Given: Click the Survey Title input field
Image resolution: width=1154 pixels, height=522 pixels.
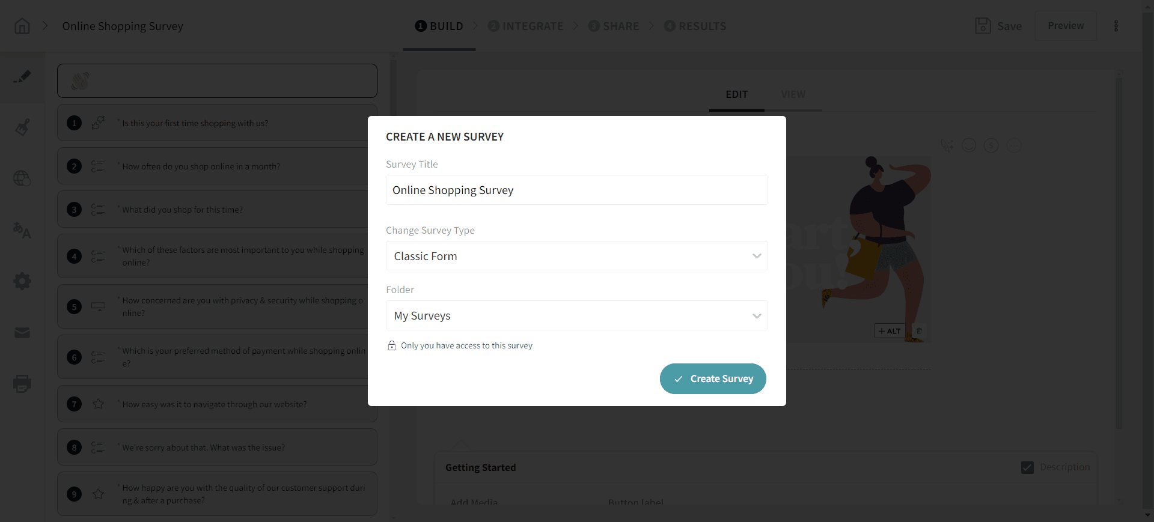Looking at the screenshot, I should pyautogui.click(x=576, y=190).
